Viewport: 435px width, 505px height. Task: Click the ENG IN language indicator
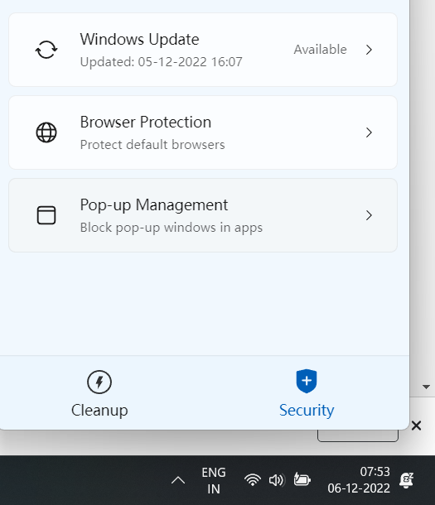coord(214,480)
